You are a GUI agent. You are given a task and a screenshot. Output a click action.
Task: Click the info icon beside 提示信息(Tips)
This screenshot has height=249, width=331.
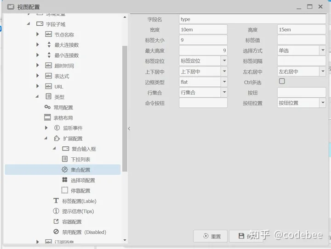pos(56,211)
